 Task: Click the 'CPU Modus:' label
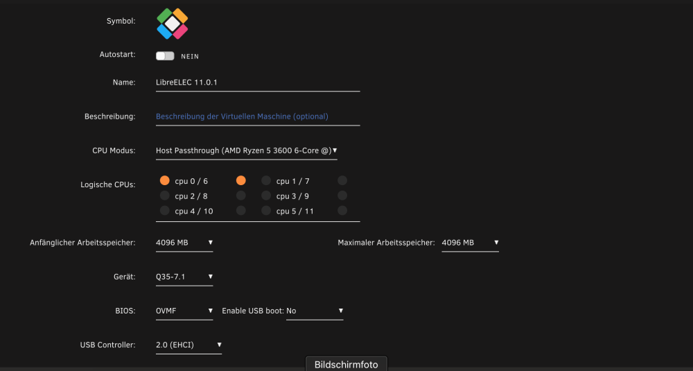click(x=114, y=150)
